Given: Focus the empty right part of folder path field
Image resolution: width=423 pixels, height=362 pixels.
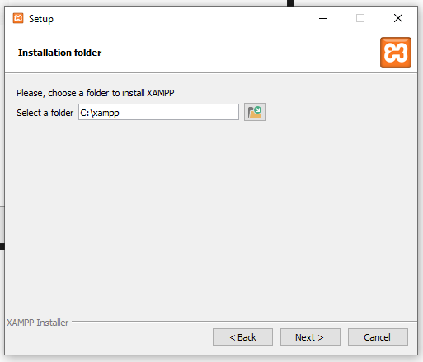Looking at the screenshot, I should (180, 112).
